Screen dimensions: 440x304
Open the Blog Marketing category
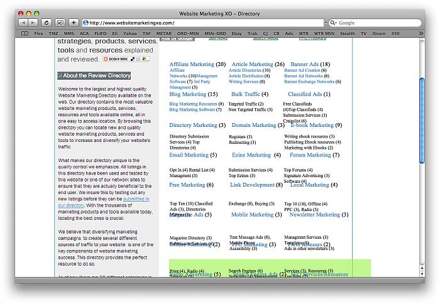pyautogui.click(x=188, y=94)
